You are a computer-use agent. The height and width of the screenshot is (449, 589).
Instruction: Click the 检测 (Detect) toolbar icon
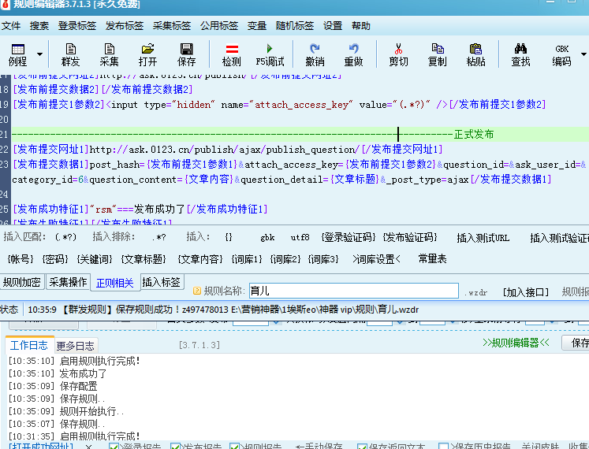(x=232, y=54)
